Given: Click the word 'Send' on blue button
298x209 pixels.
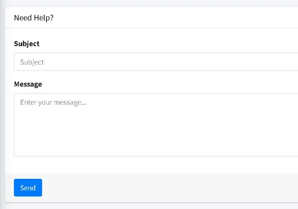Looking at the screenshot, I should click(28, 188).
